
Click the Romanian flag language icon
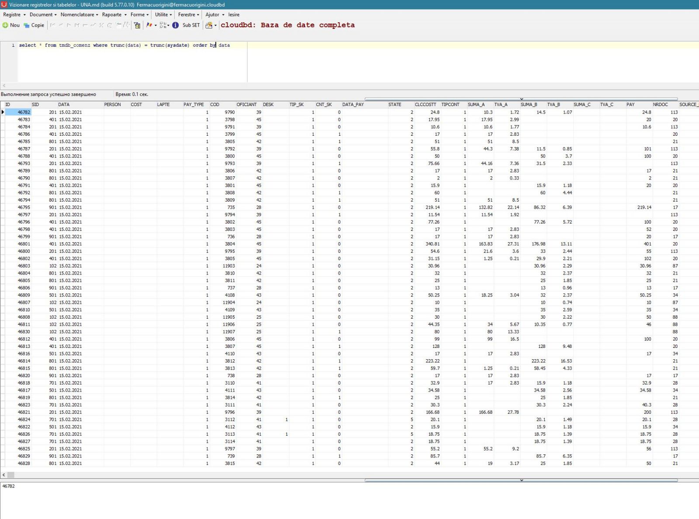point(149,25)
